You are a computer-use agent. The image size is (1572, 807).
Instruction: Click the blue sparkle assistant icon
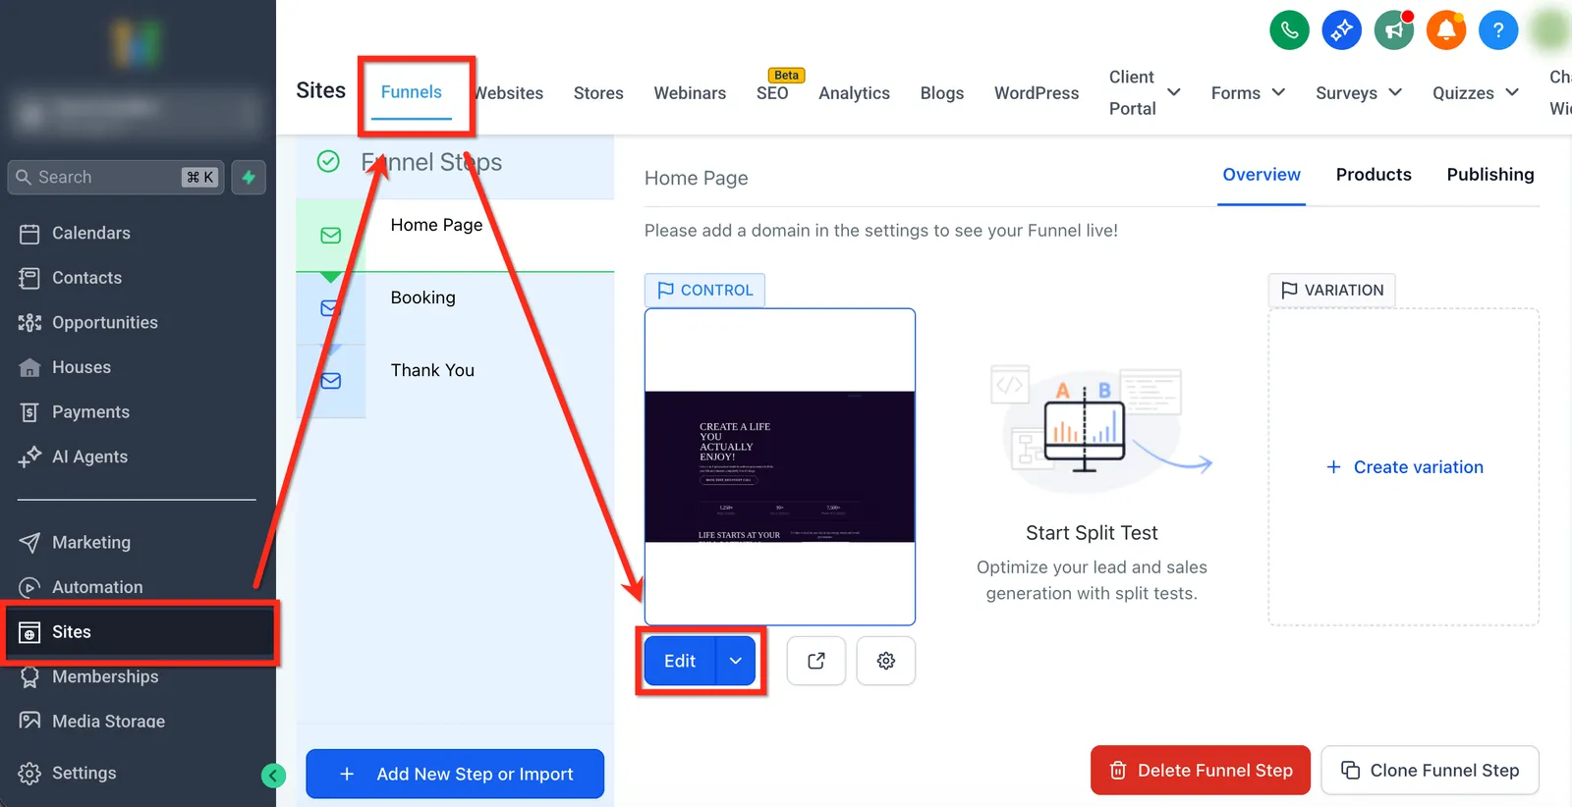(1341, 30)
